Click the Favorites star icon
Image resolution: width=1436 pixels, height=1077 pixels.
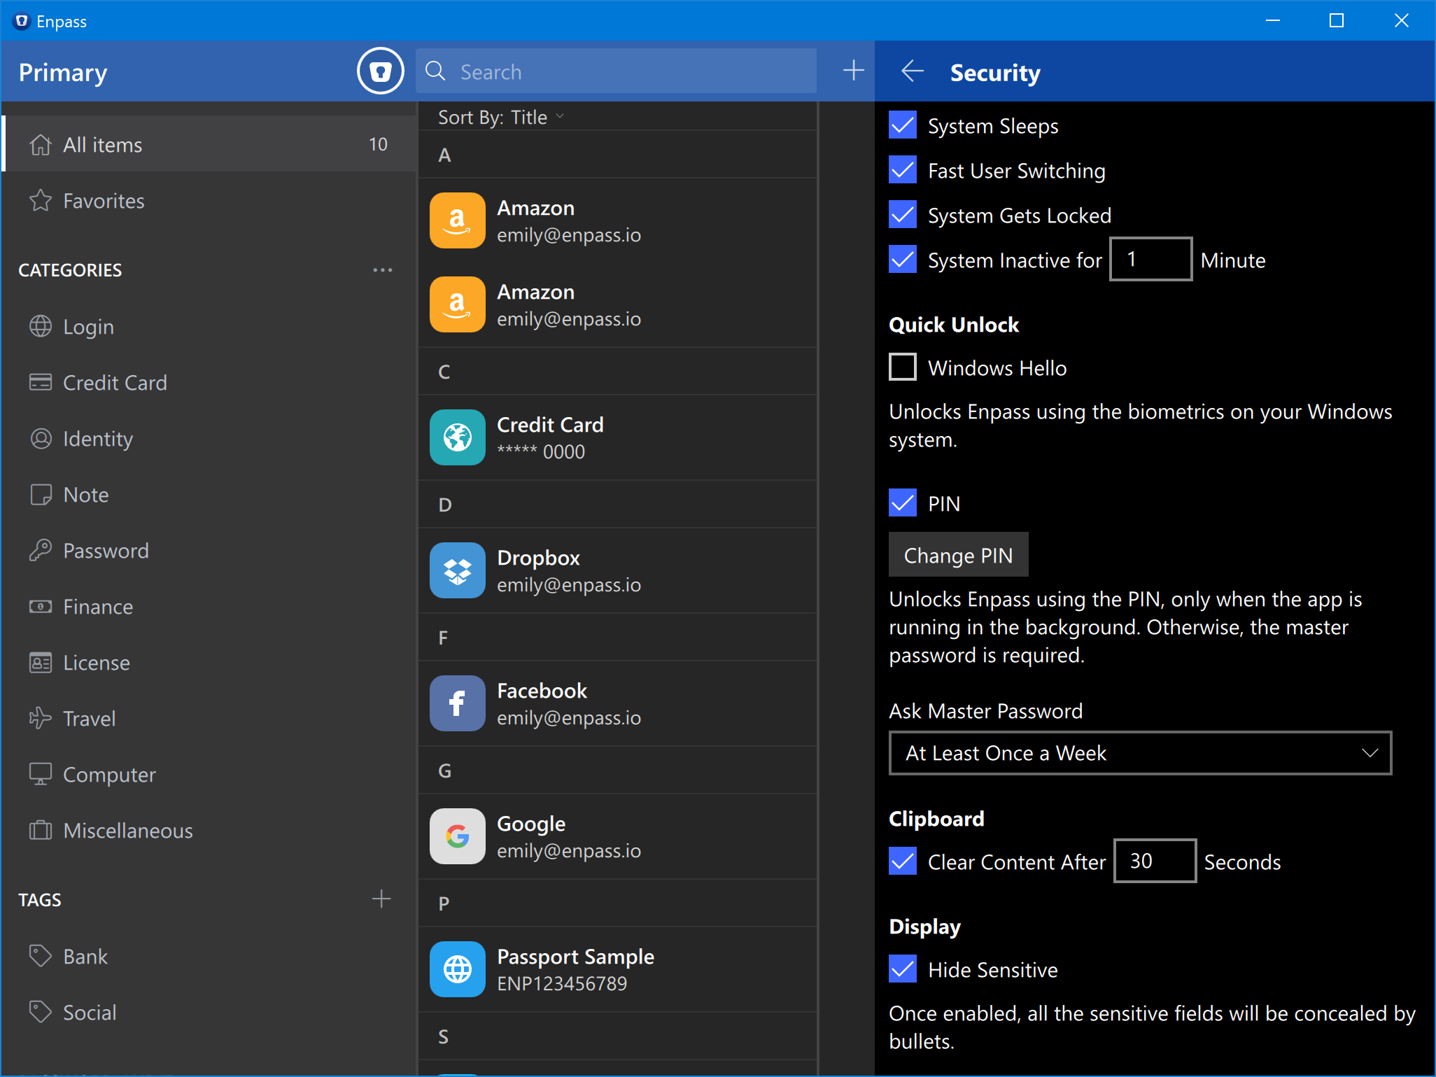pyautogui.click(x=41, y=201)
